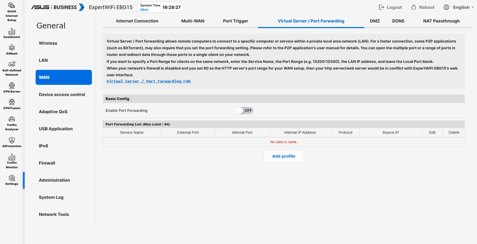Click the External Port column header

pyautogui.click(x=188, y=132)
